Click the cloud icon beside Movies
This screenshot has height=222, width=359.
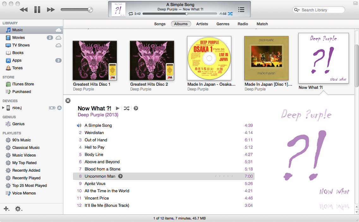(58, 38)
